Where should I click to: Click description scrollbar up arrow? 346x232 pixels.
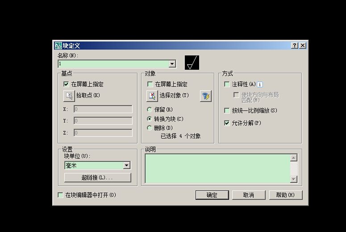[294, 158]
